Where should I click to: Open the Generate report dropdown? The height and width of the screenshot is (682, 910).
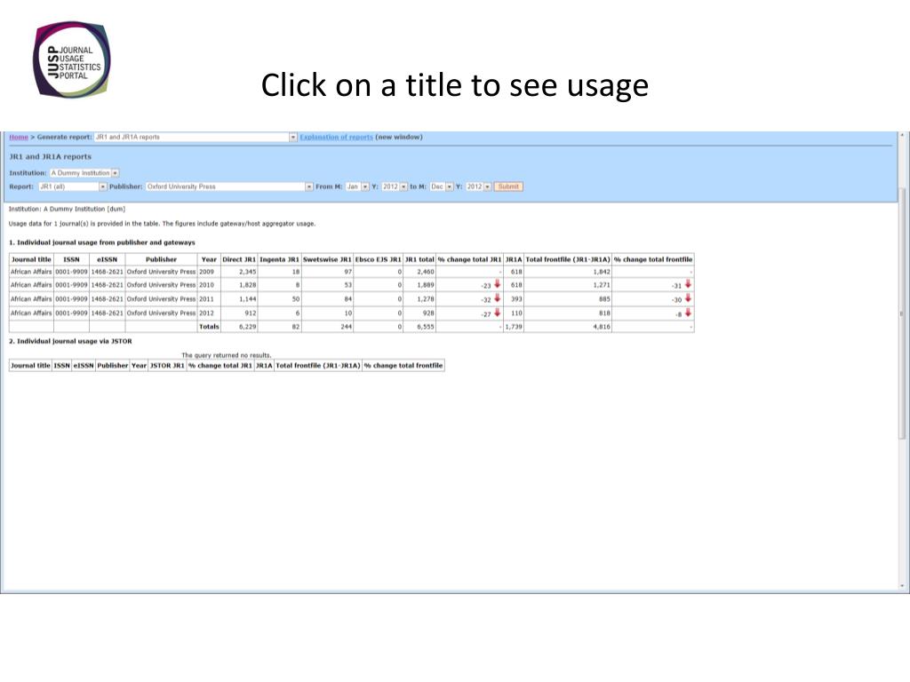click(x=196, y=137)
